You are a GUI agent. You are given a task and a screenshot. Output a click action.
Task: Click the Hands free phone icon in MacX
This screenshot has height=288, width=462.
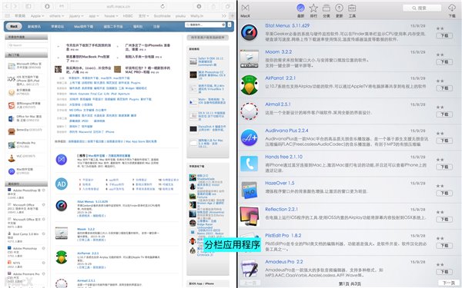click(x=249, y=164)
